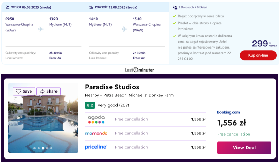Click the agoda logo
The image size is (279, 162).
(x=96, y=119)
